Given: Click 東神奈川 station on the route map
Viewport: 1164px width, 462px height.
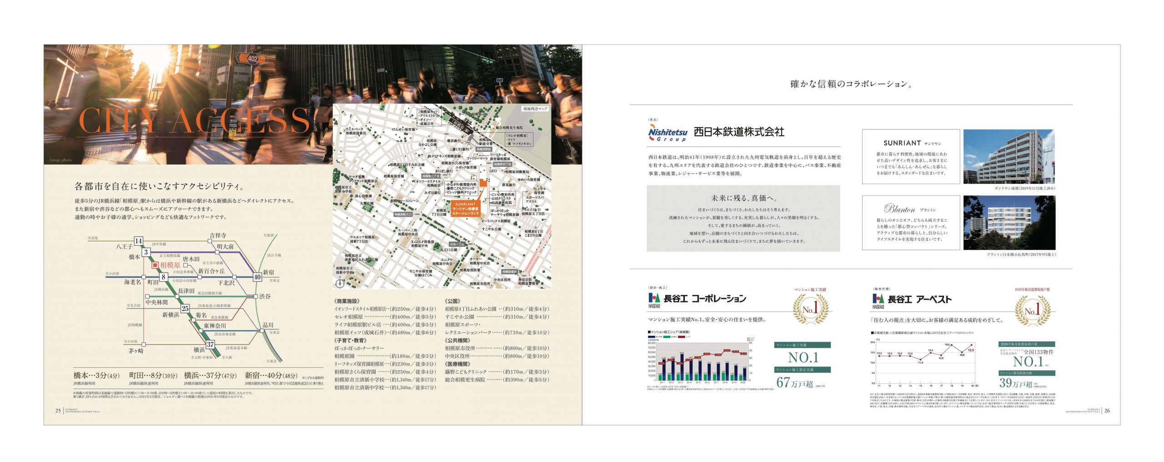Looking at the screenshot, I should coord(215,326).
